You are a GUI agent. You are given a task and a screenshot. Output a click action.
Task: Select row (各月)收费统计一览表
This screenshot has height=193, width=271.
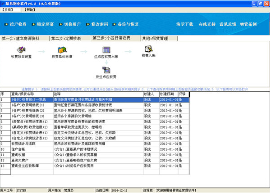coord(95,99)
